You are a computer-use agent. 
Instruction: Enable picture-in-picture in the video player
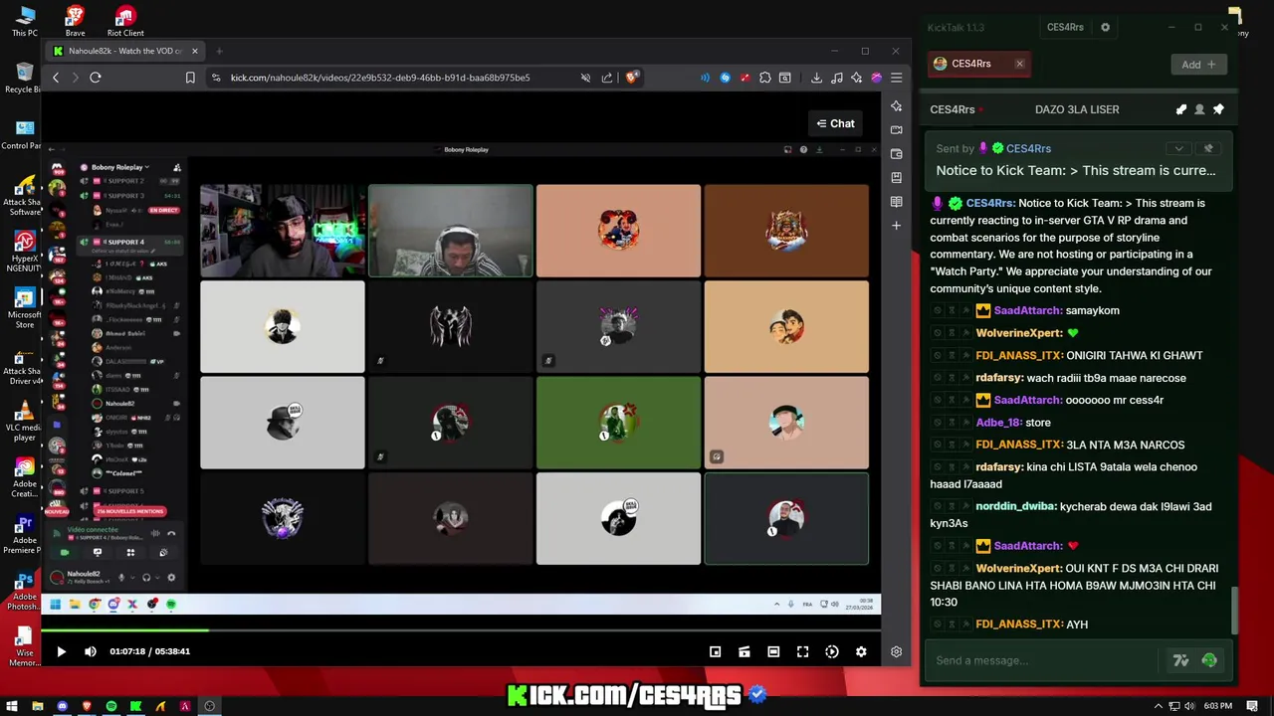tap(715, 651)
